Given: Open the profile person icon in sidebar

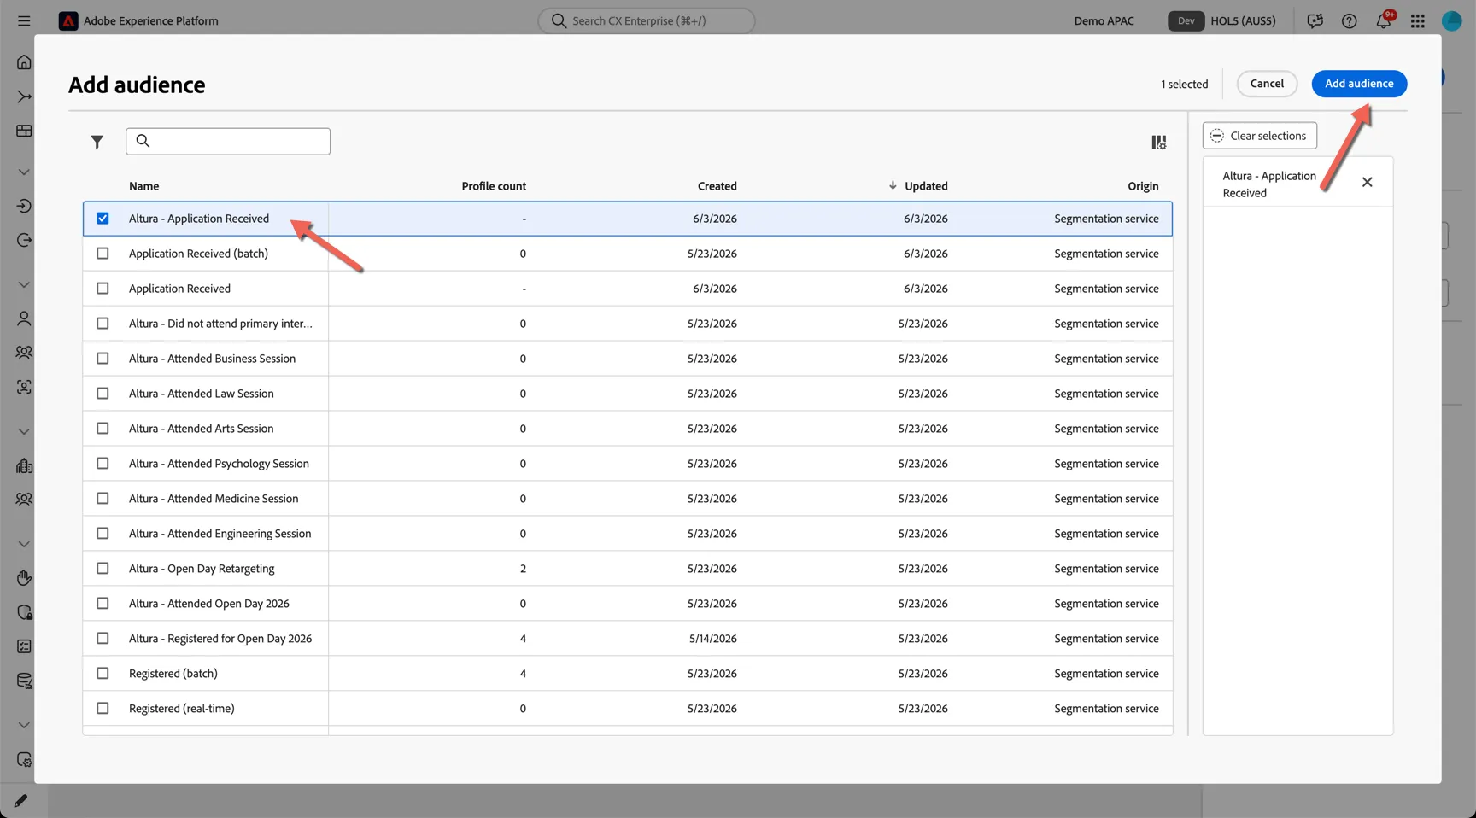Looking at the screenshot, I should (24, 318).
